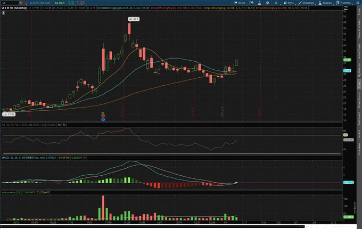
Task: Switch to the Dashboard side tab
Action: pyautogui.click(x=359, y=119)
